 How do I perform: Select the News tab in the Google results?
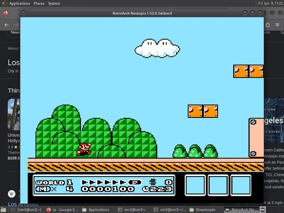click(x=15, y=32)
